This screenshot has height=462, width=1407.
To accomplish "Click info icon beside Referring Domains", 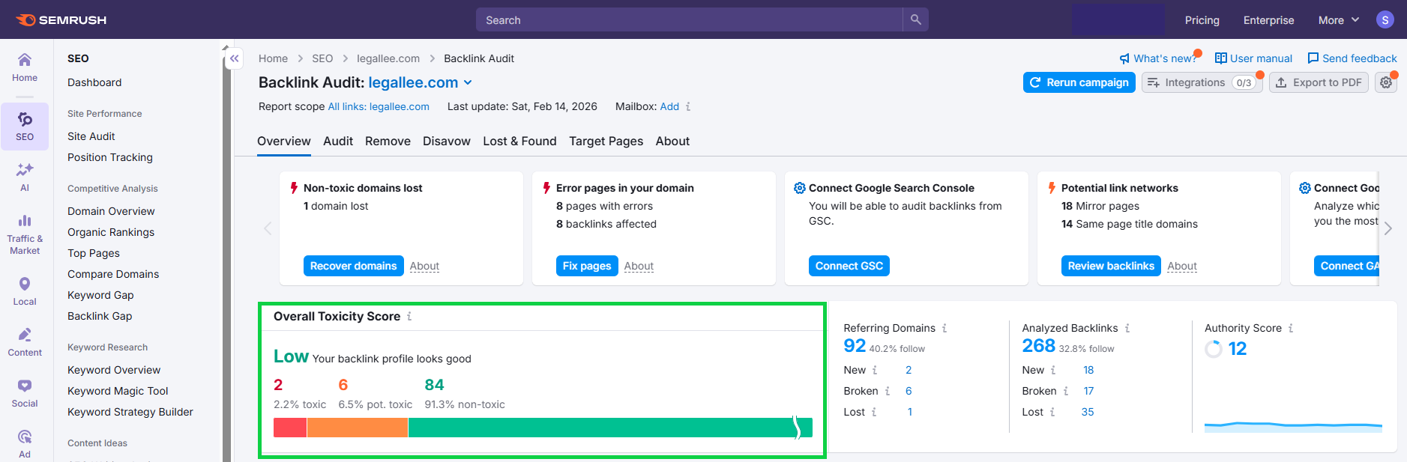I will point(944,328).
